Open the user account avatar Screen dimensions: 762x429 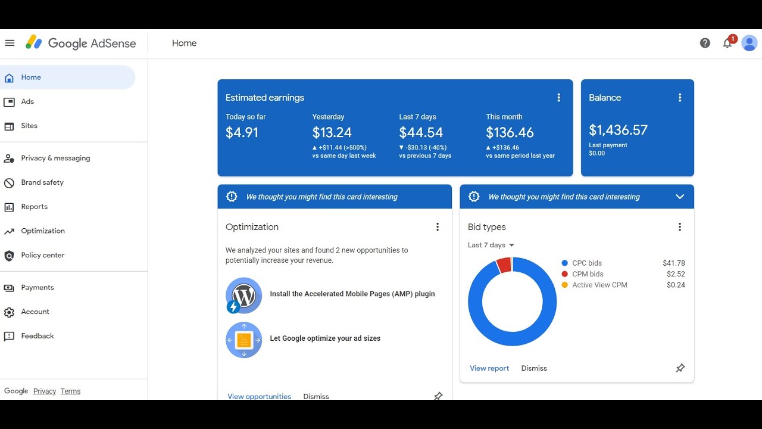749,43
